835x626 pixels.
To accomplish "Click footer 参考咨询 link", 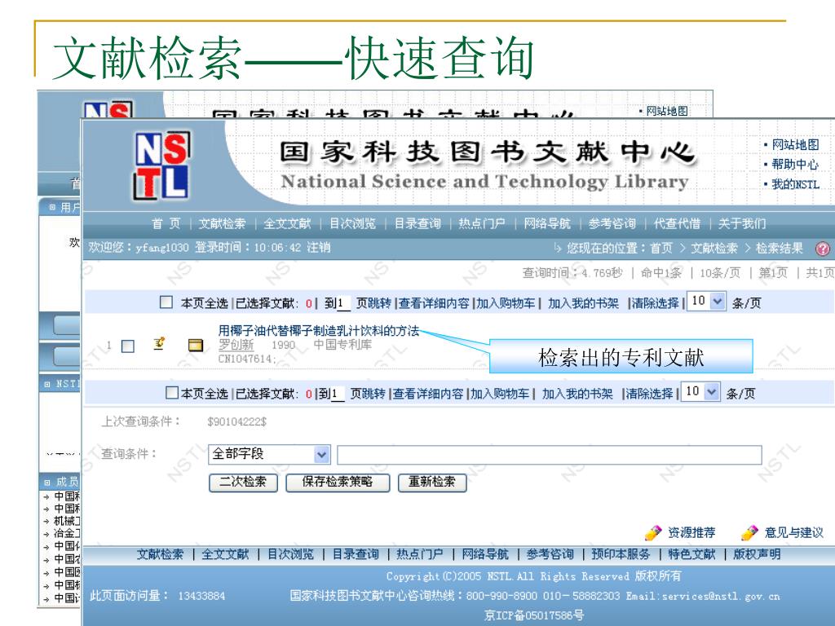I will (550, 554).
